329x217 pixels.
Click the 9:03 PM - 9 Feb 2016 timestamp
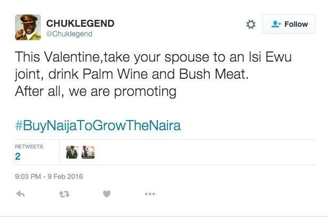point(49,175)
